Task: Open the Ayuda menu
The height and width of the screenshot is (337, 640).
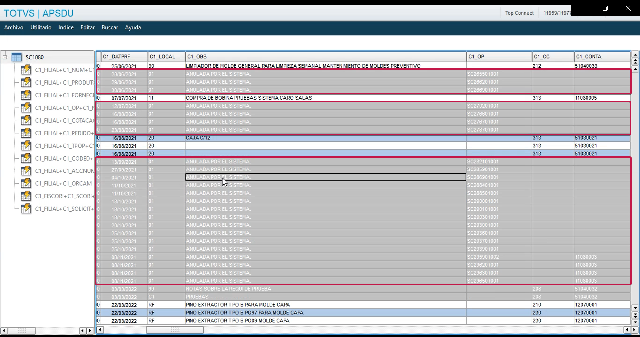Action: 133,27
